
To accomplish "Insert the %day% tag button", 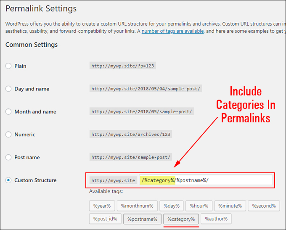I will click(172, 206).
